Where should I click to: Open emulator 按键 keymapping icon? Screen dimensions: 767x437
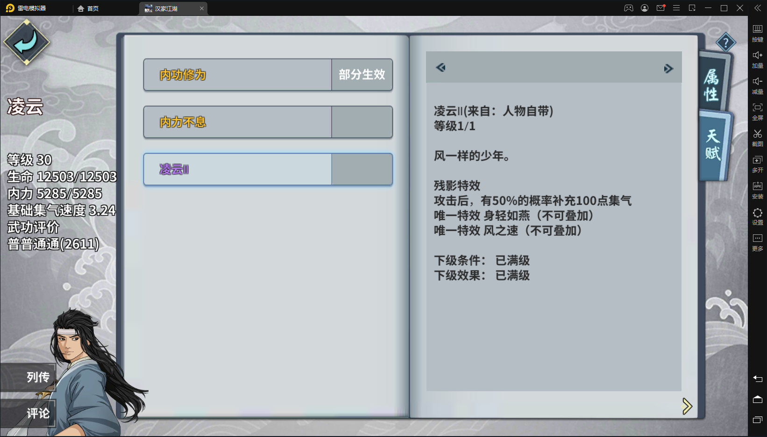point(757,33)
